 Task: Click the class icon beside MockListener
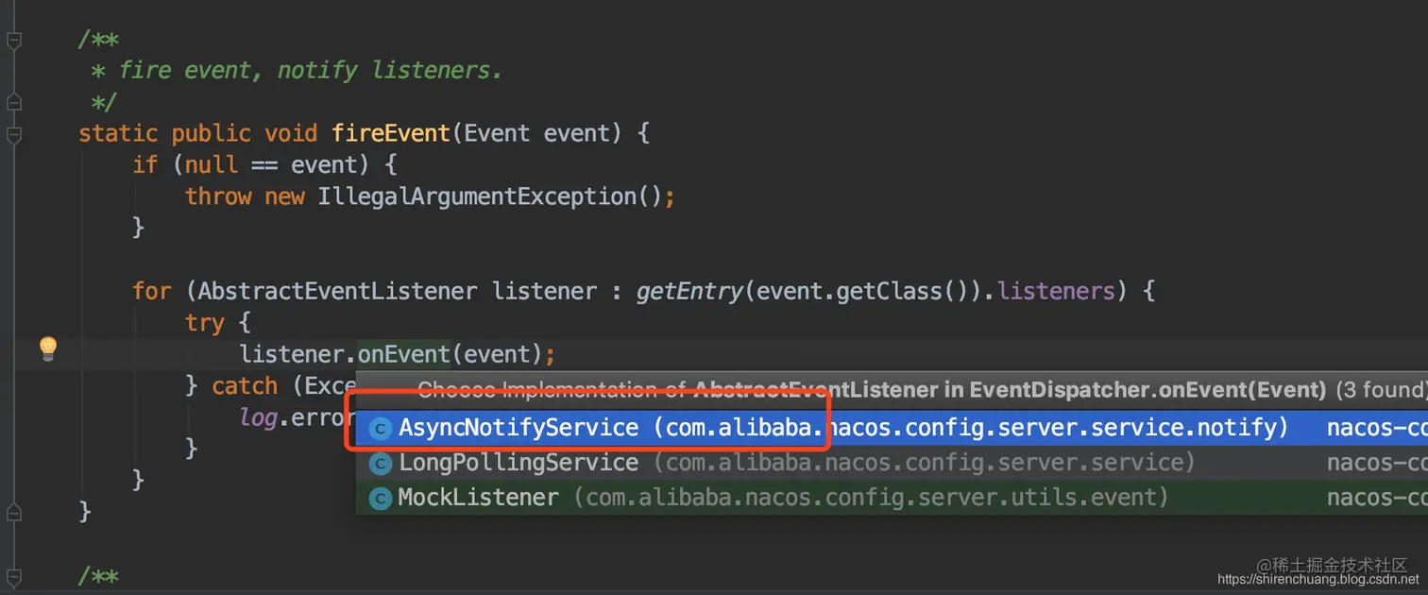tap(381, 498)
